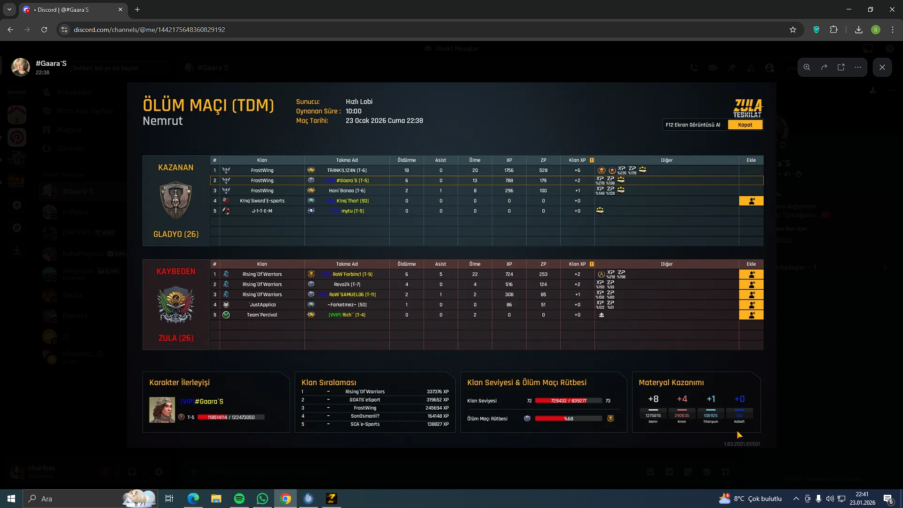
Task: Open Chrome profile menu
Action: [876, 30]
